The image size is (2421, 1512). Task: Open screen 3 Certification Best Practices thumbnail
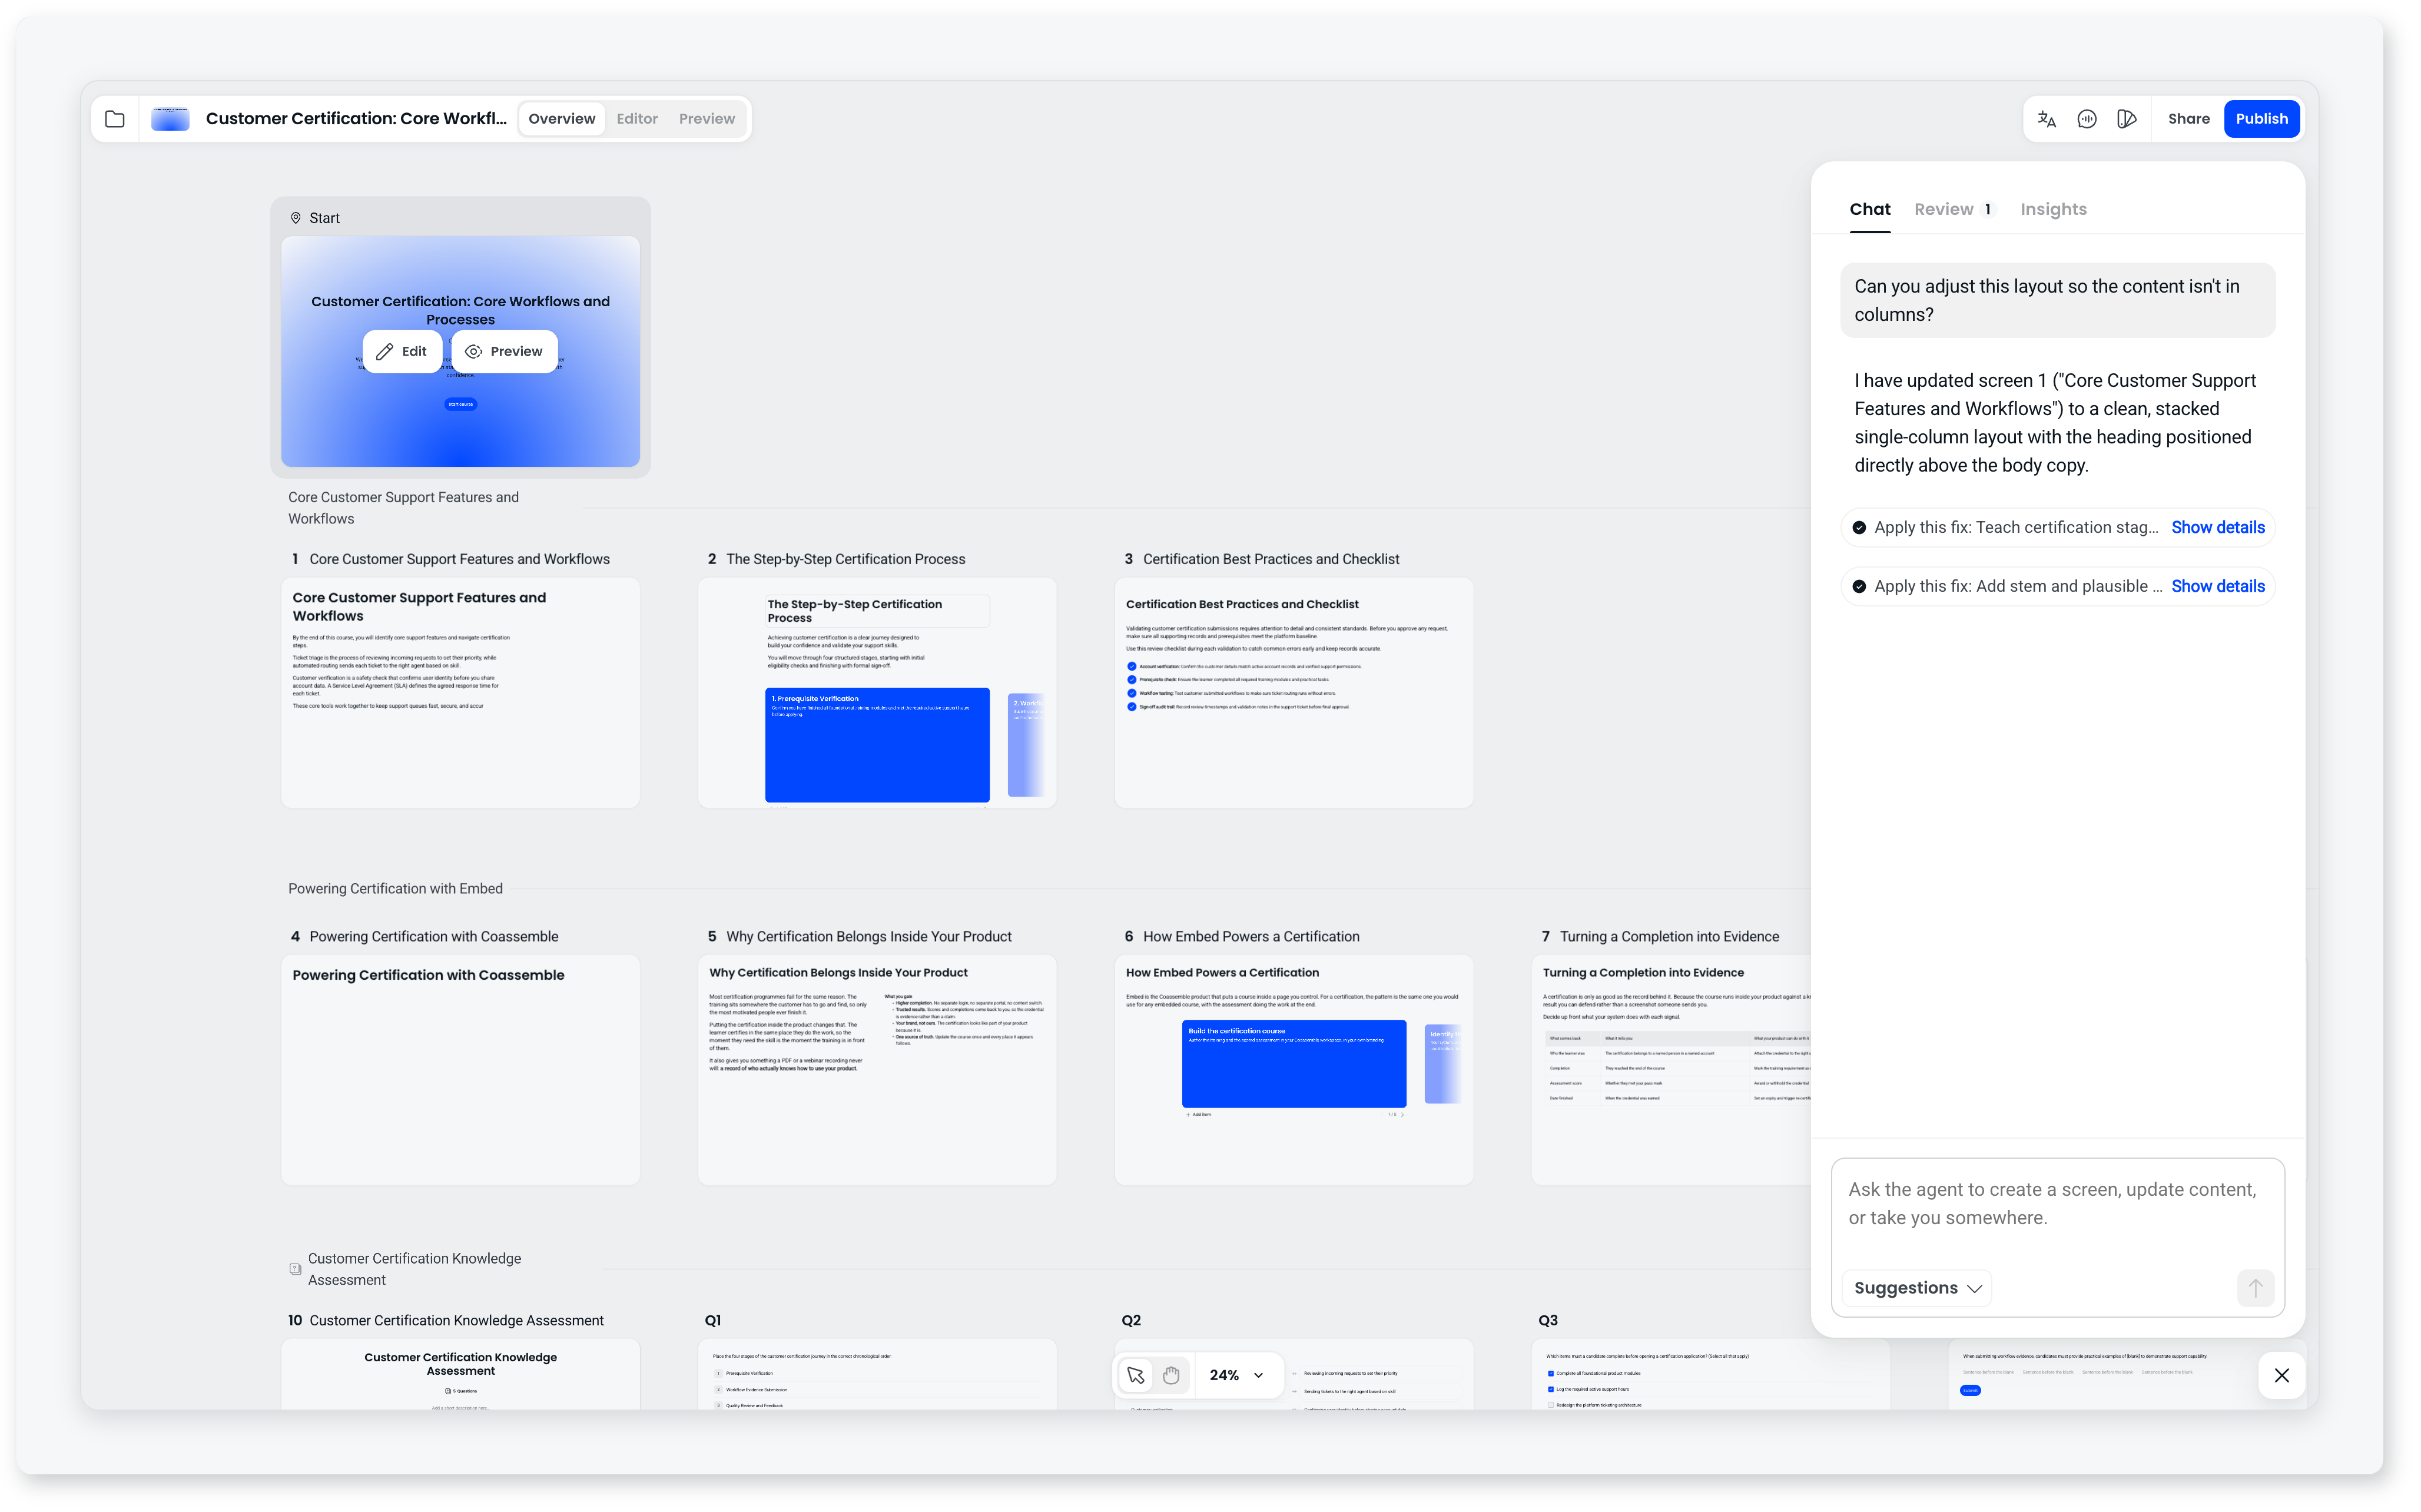(1294, 692)
